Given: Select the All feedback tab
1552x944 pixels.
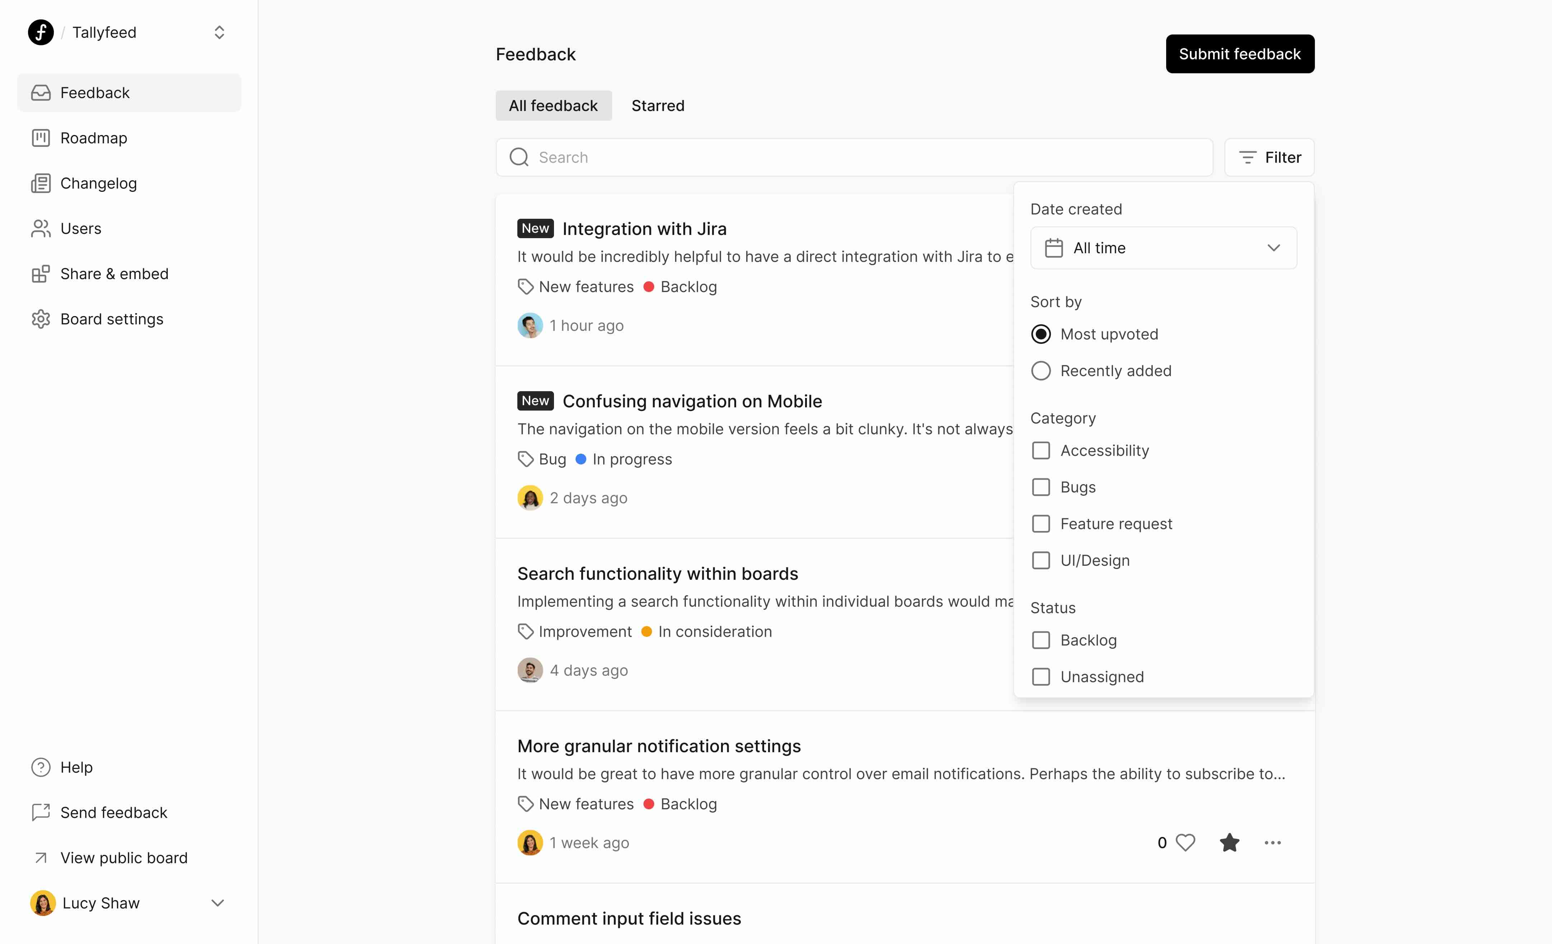Looking at the screenshot, I should tap(553, 106).
